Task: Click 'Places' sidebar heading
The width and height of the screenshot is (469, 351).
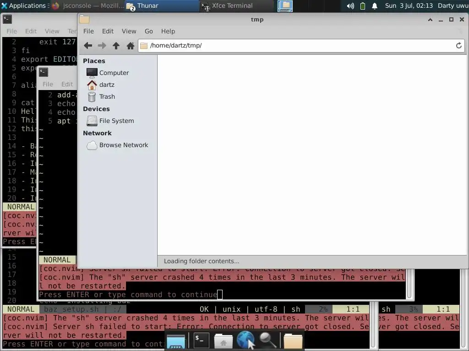Action: coord(94,61)
